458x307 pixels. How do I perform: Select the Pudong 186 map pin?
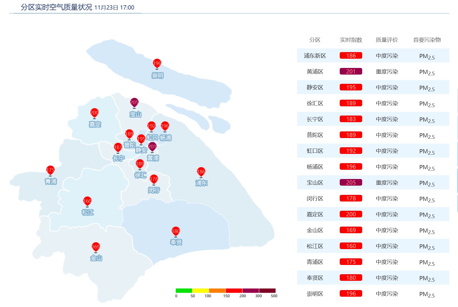(201, 172)
